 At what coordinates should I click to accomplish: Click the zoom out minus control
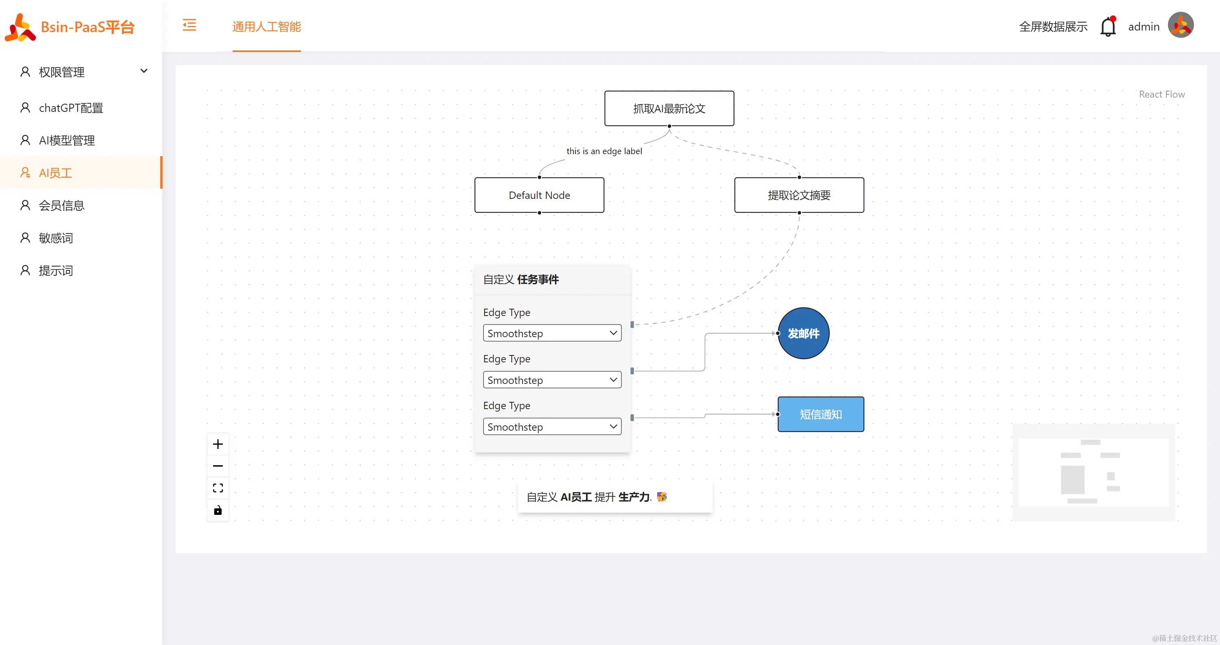click(x=218, y=466)
